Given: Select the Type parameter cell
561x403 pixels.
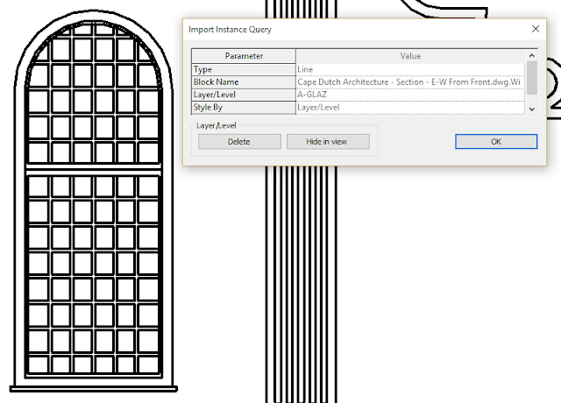Looking at the screenshot, I should coord(244,69).
